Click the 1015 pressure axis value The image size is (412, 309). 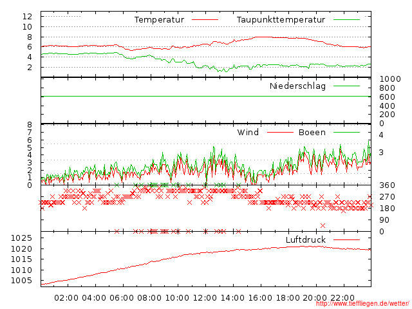point(21,259)
